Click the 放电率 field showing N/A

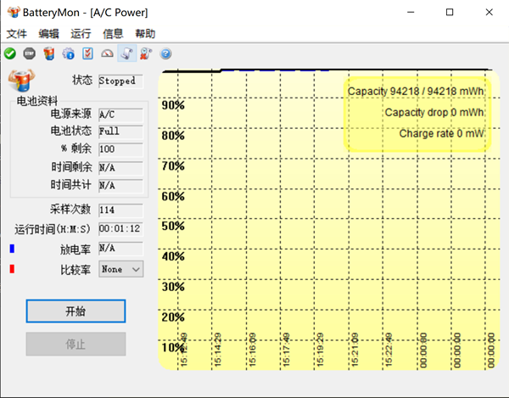120,249
